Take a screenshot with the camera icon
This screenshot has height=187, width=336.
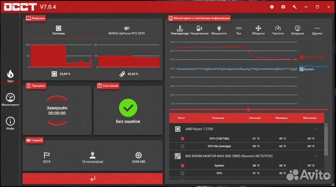point(283,7)
